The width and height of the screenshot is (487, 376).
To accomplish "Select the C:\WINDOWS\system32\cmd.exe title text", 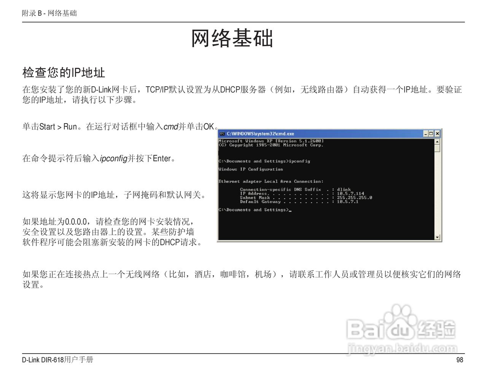I will [261, 133].
